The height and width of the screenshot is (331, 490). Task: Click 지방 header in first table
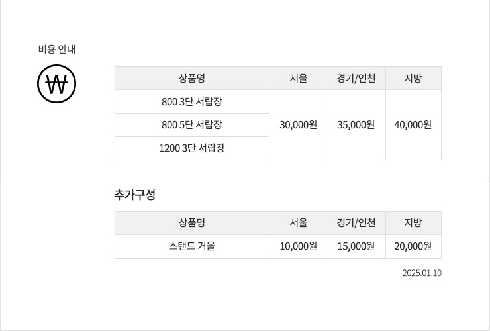coord(413,78)
